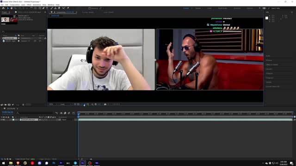296x166 pixels.
Task: Toggle the Motion Blur timeline switch
Action: coord(69,113)
